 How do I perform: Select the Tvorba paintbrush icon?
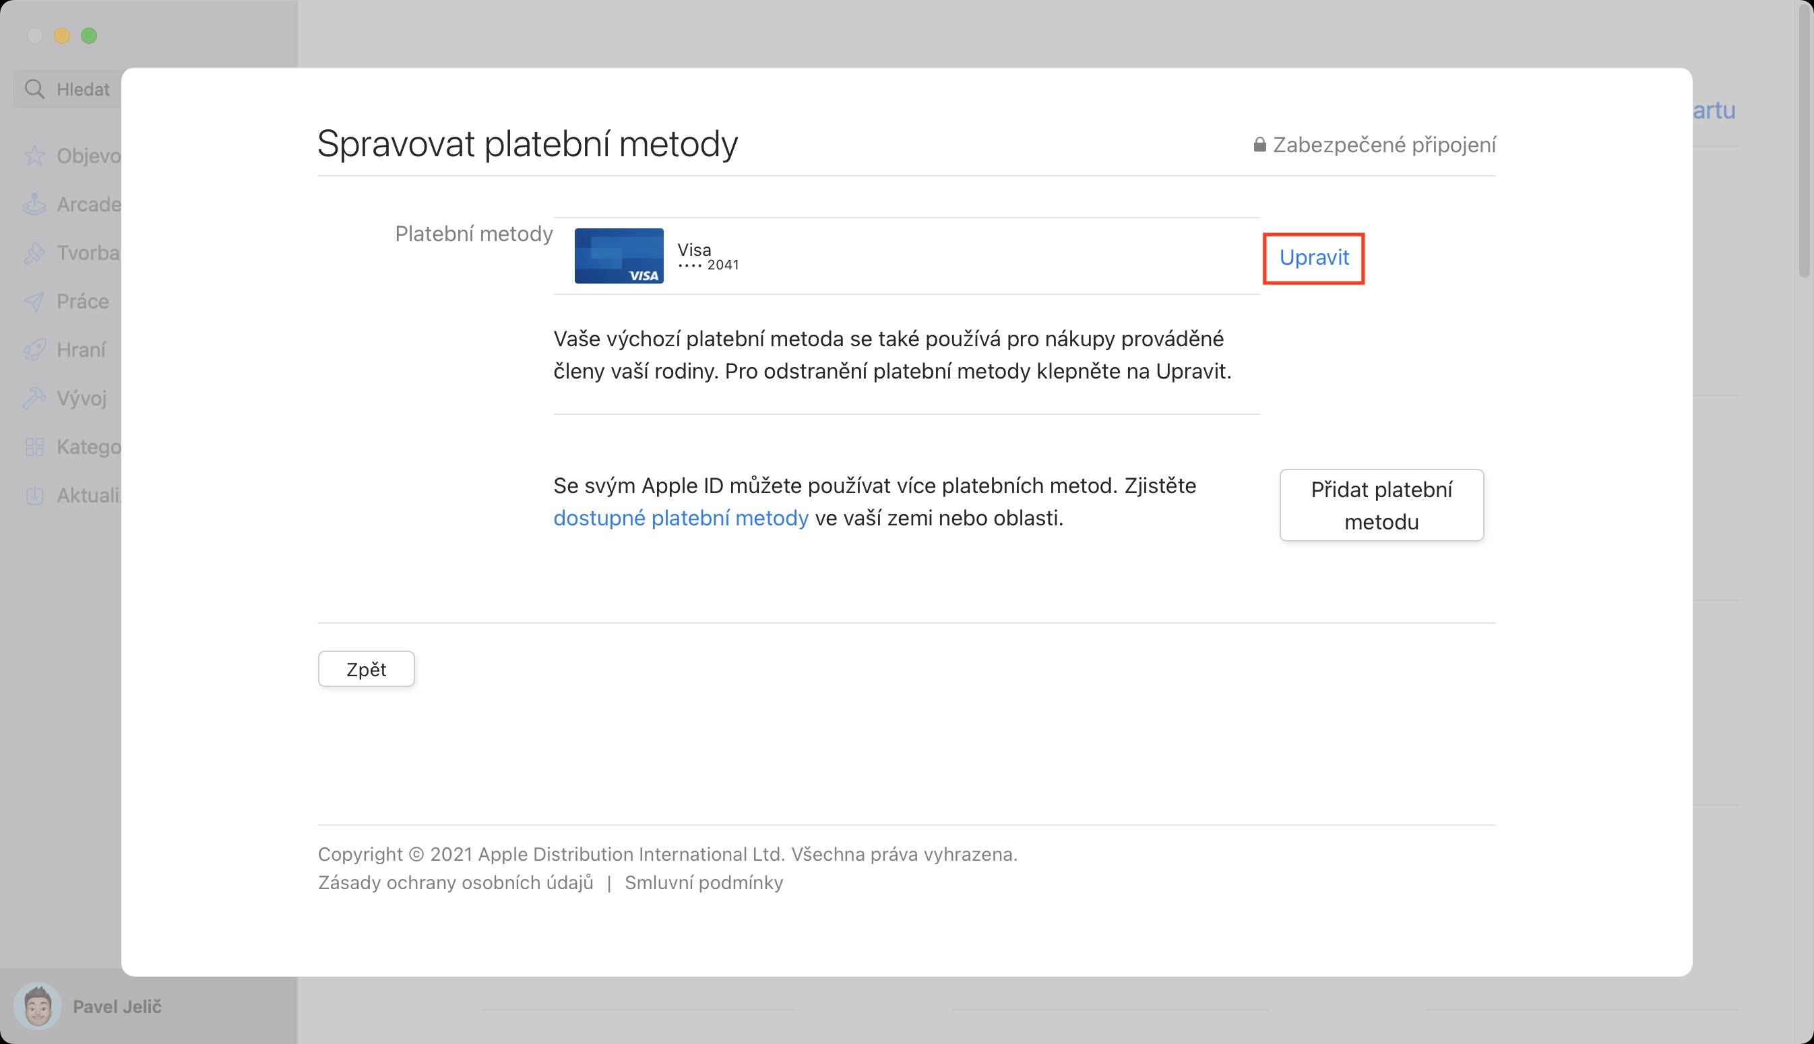pyautogui.click(x=34, y=253)
